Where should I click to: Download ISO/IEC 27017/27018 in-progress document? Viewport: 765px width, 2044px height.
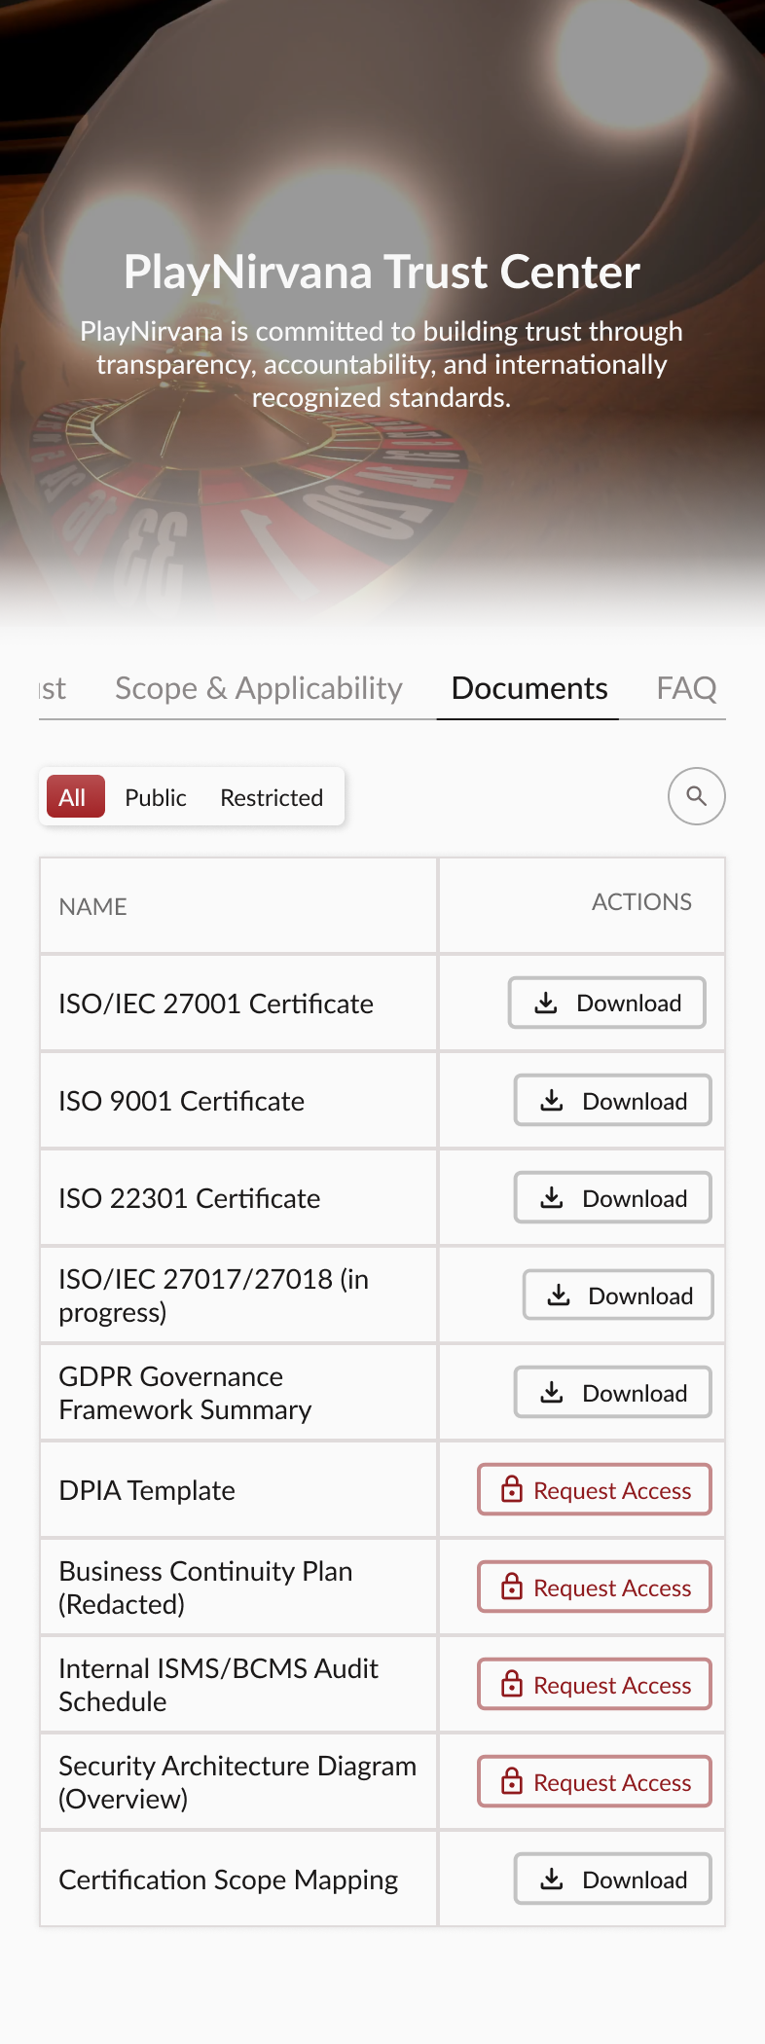[618, 1295]
